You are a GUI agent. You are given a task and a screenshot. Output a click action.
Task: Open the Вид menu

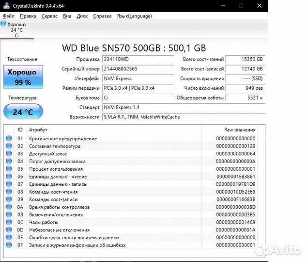pyautogui.click(x=67, y=16)
